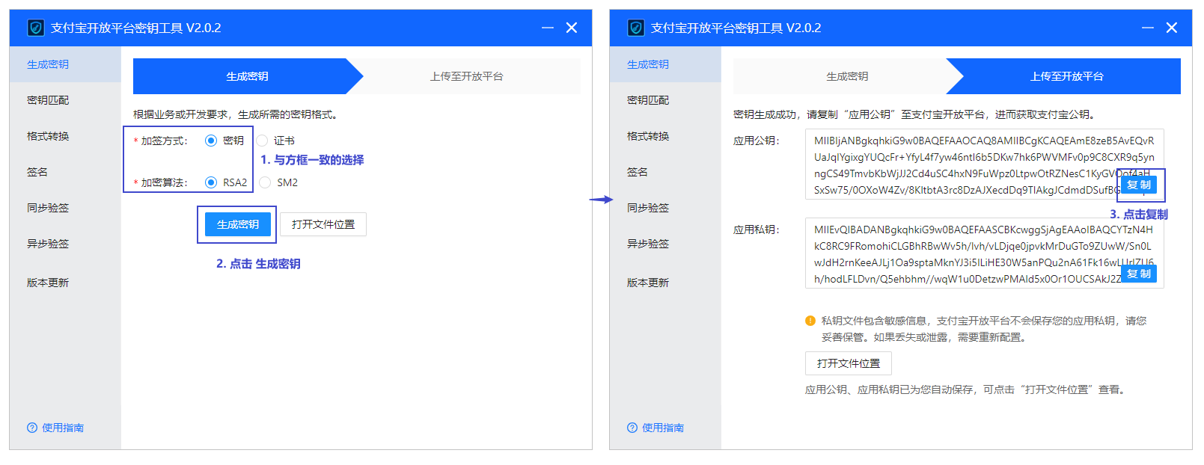
Task: Click the shield logo in left window title bar
Action: tap(36, 28)
